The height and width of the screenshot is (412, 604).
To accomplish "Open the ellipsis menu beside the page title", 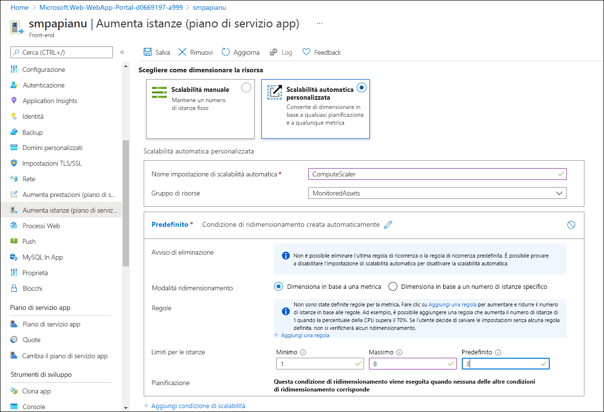I will pyautogui.click(x=320, y=23).
